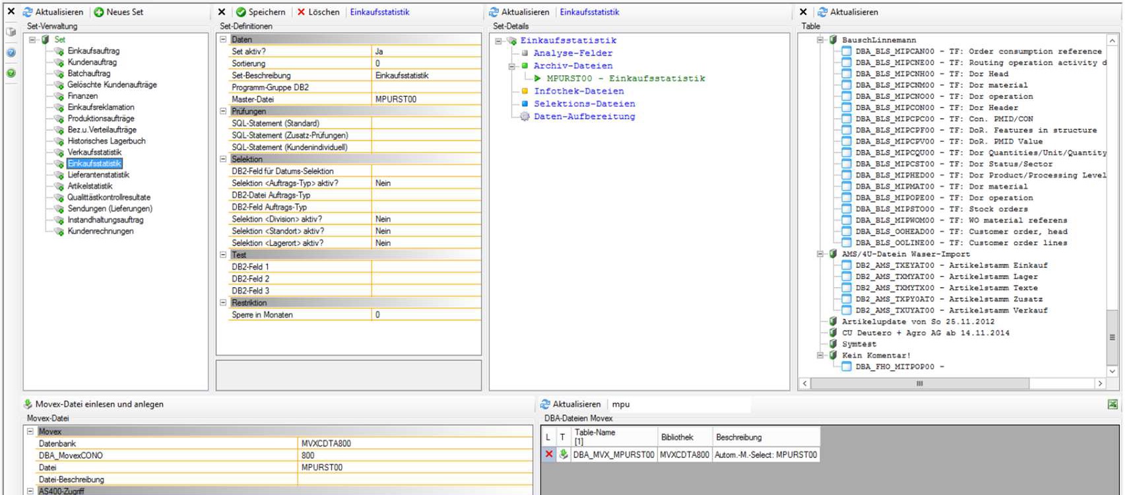This screenshot has height=495, width=1133.
Task: Click green arrow icon beside MPURST00 - Einkaufsstatistik
Action: pos(537,78)
